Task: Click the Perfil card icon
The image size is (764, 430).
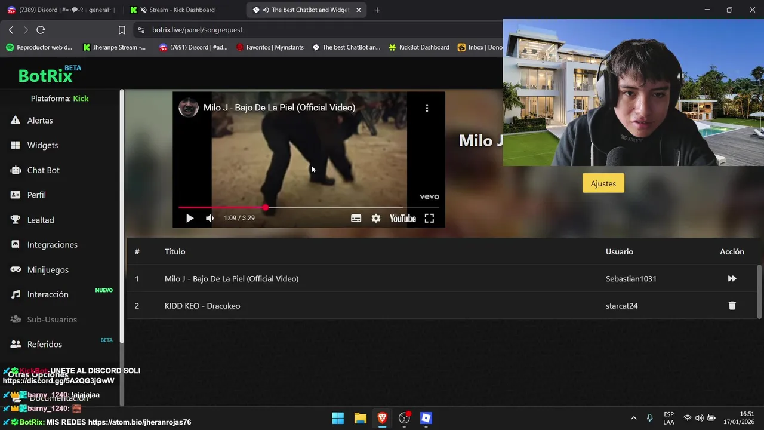Action: 16,195
